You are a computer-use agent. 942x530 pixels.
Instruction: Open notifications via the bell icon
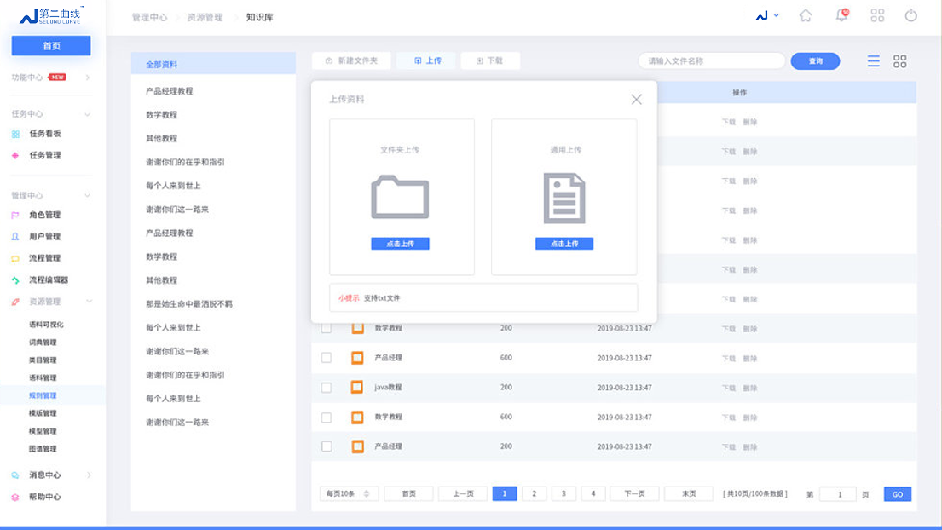(x=841, y=15)
